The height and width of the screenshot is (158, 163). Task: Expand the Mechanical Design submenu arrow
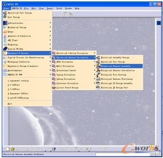(x=50, y=27)
